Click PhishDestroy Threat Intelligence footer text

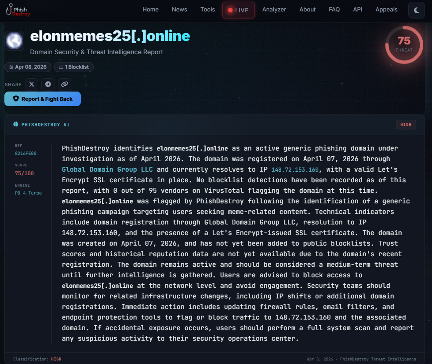point(378,359)
